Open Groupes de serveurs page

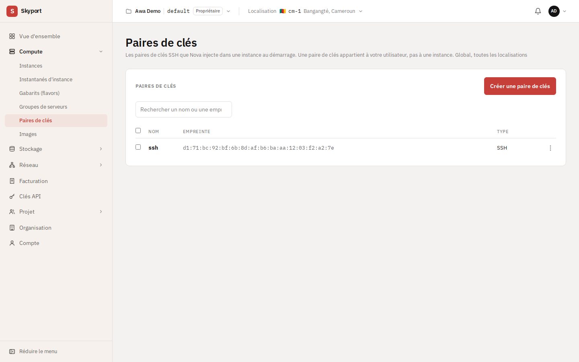click(x=43, y=107)
